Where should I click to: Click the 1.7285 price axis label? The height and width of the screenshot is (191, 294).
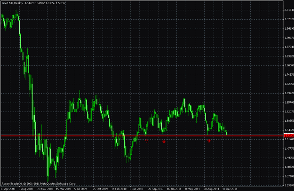[x=289, y=84]
